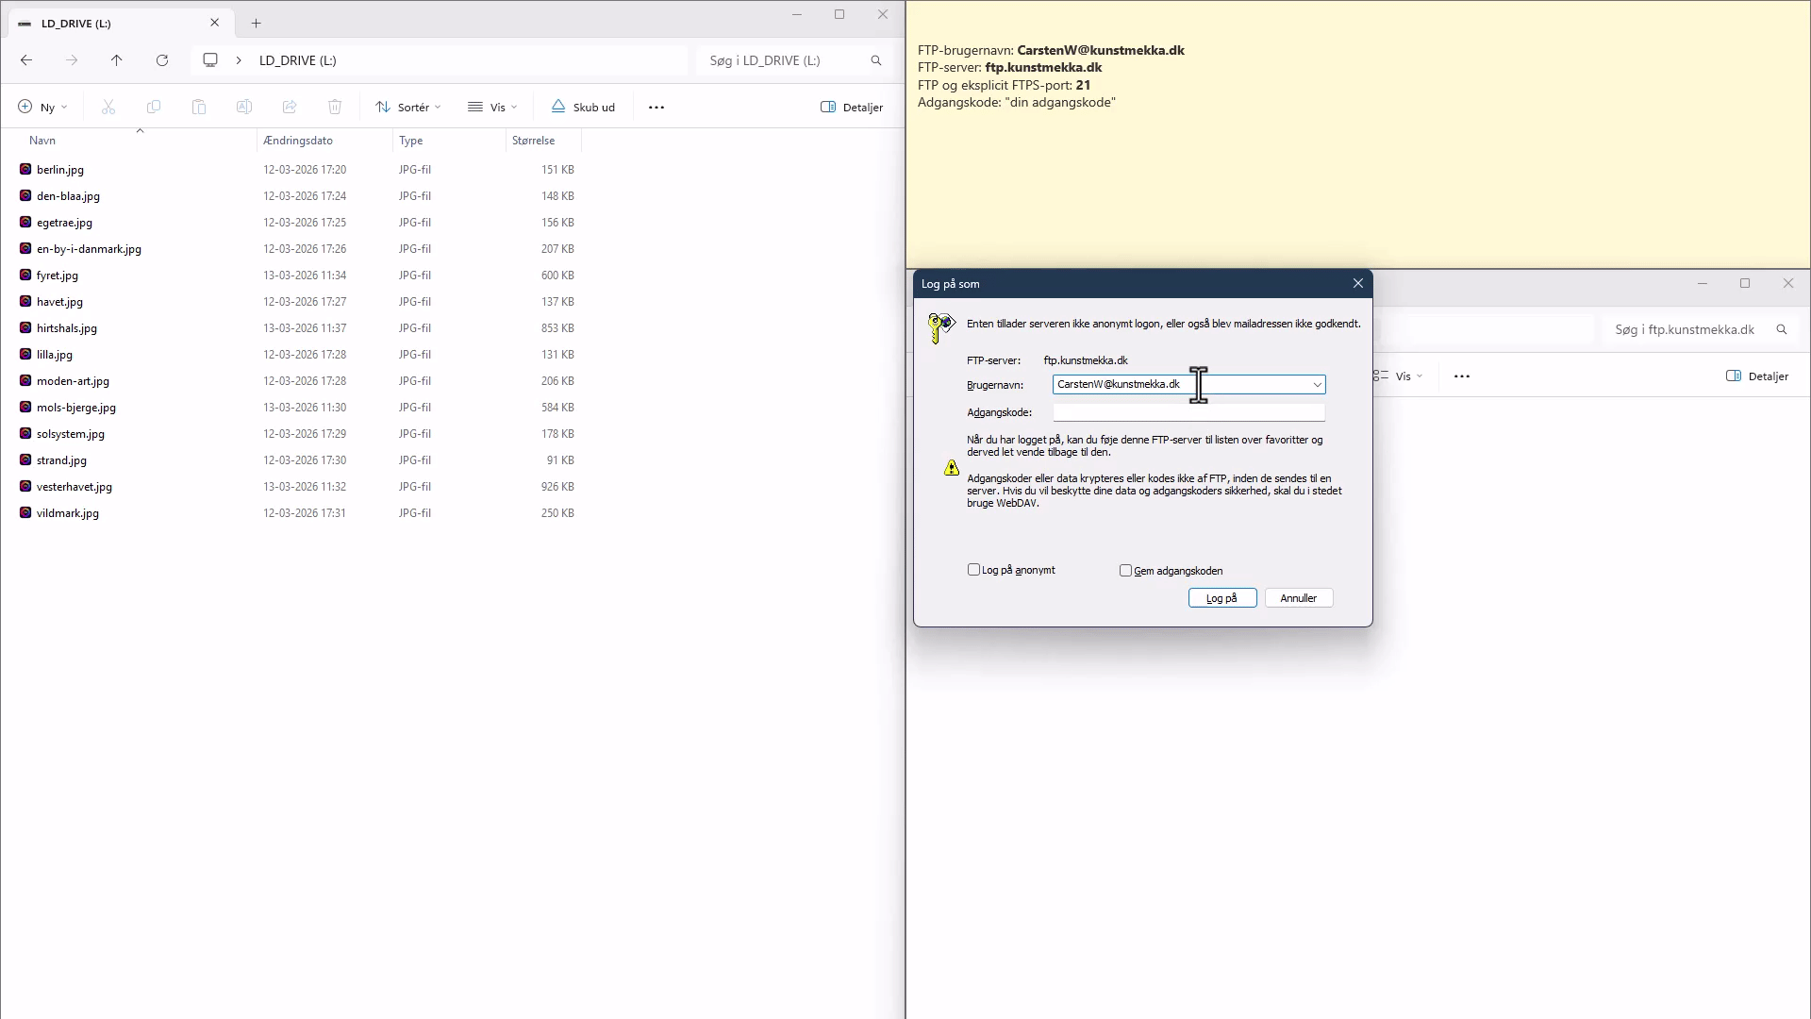Select the strand.jpg file
This screenshot has width=1811, height=1019.
[x=61, y=460]
